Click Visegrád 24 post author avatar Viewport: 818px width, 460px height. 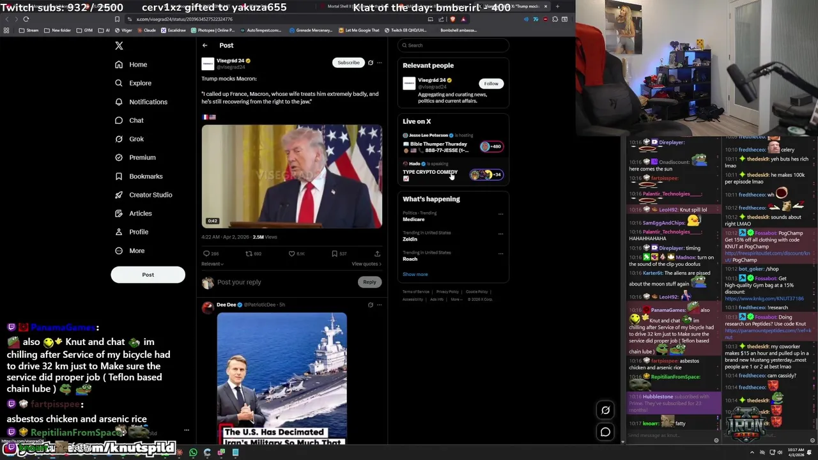(208, 63)
